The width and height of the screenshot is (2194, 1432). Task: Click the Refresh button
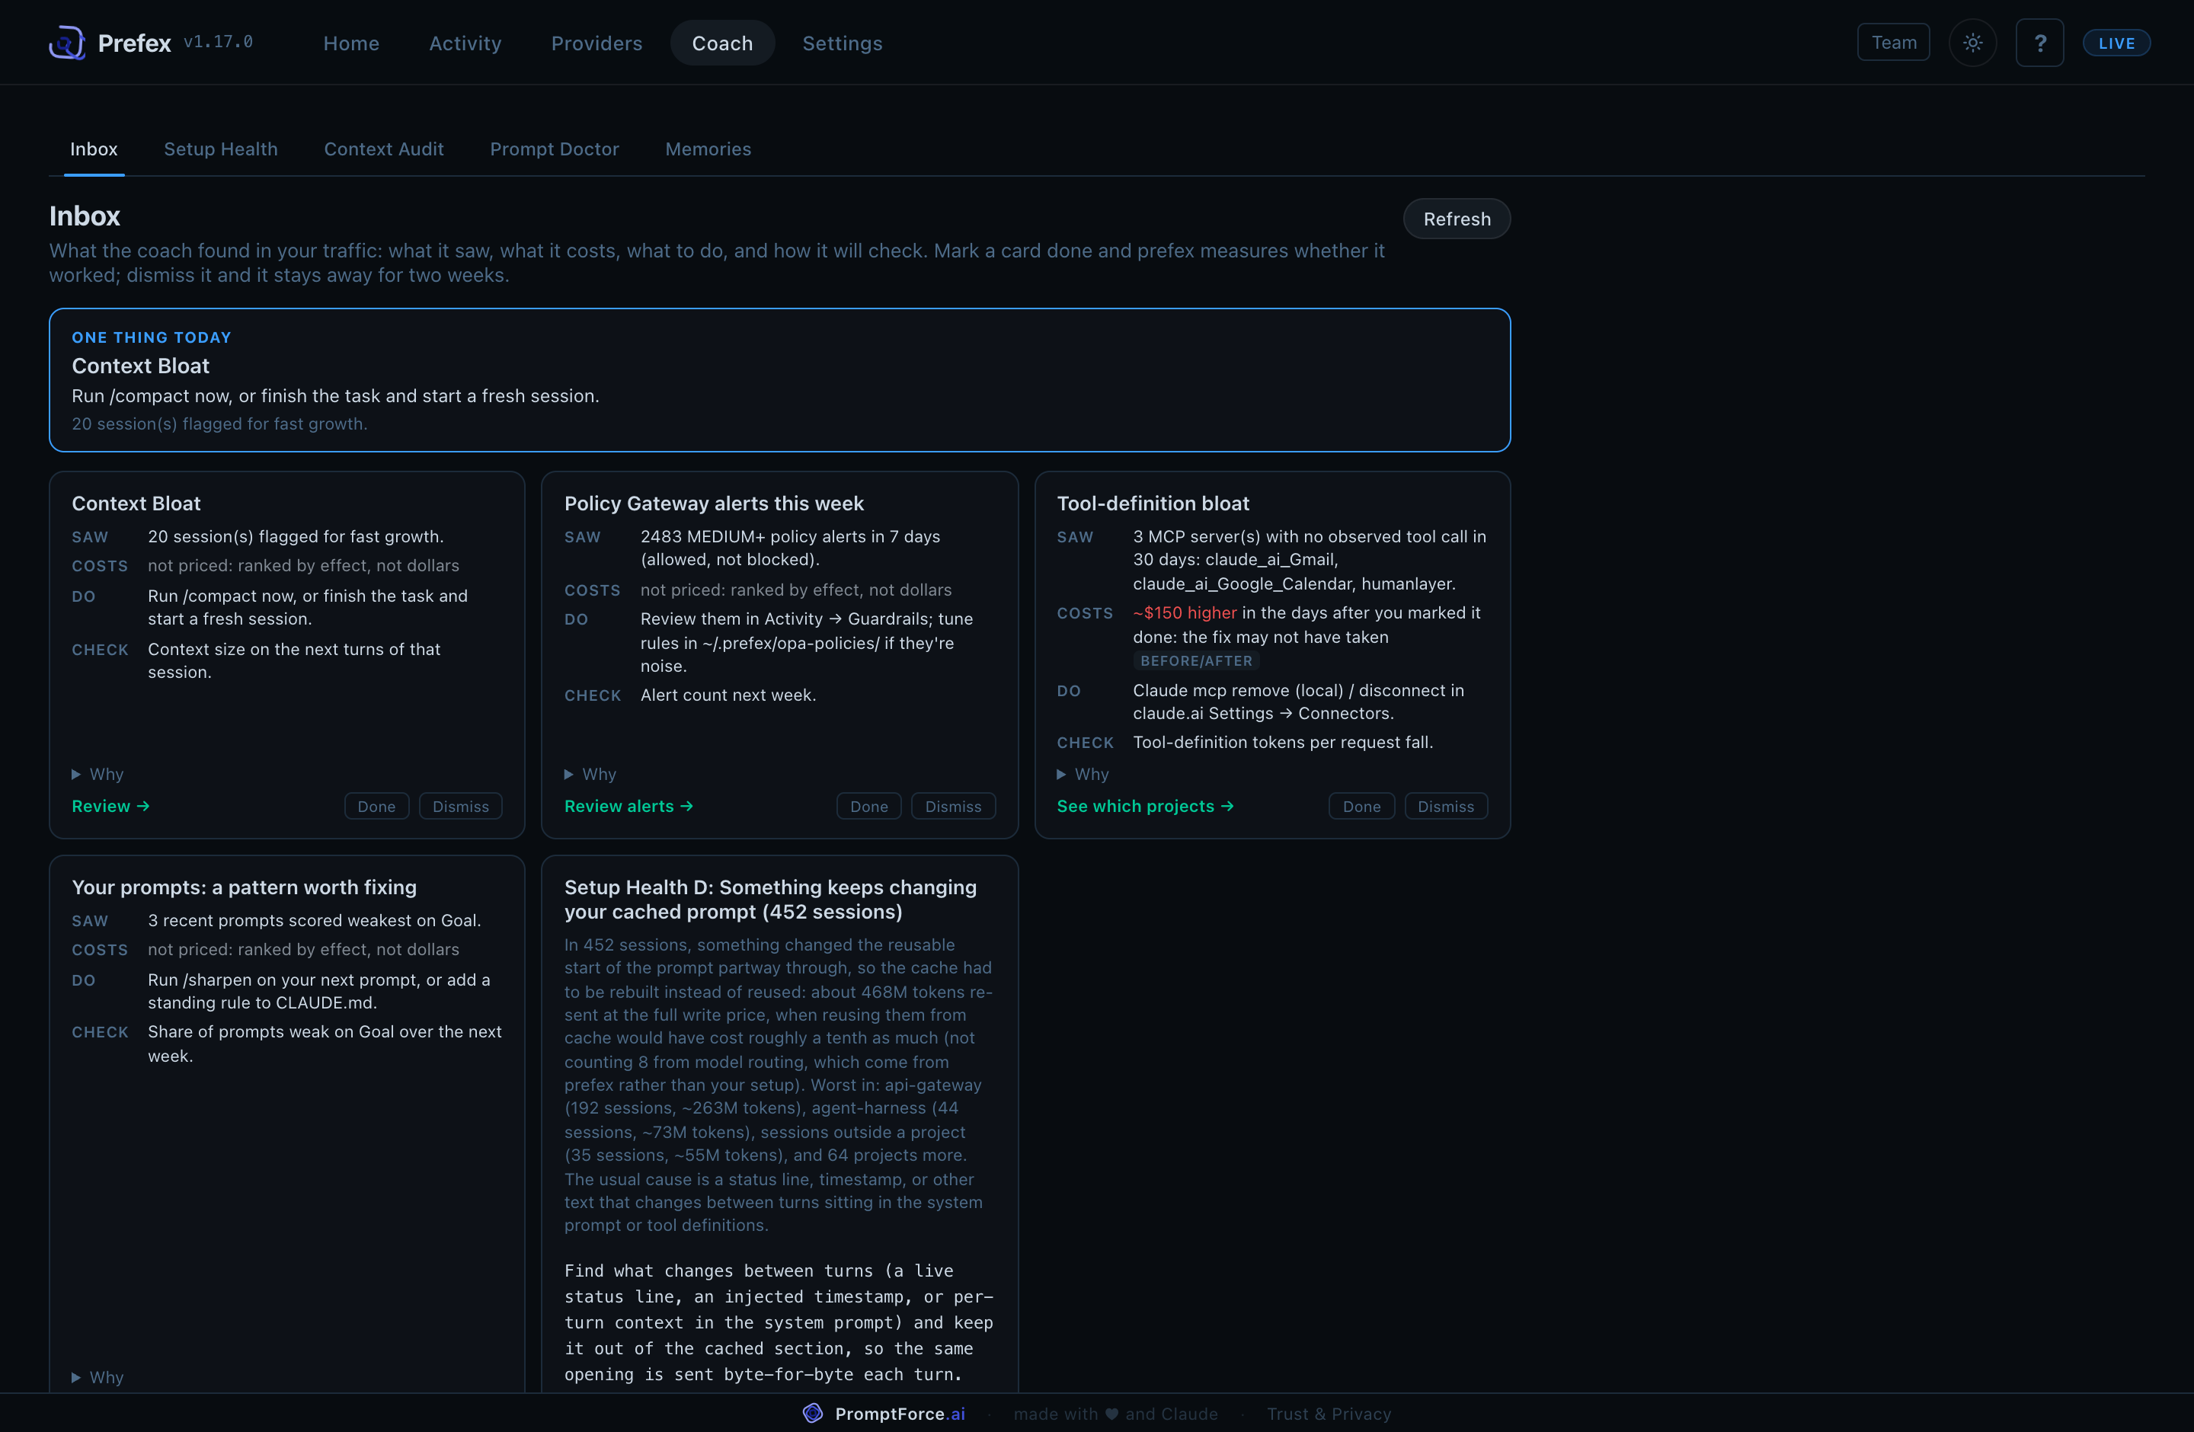1457,219
